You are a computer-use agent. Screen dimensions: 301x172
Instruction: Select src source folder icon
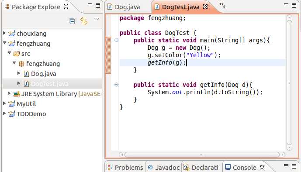click(17, 54)
